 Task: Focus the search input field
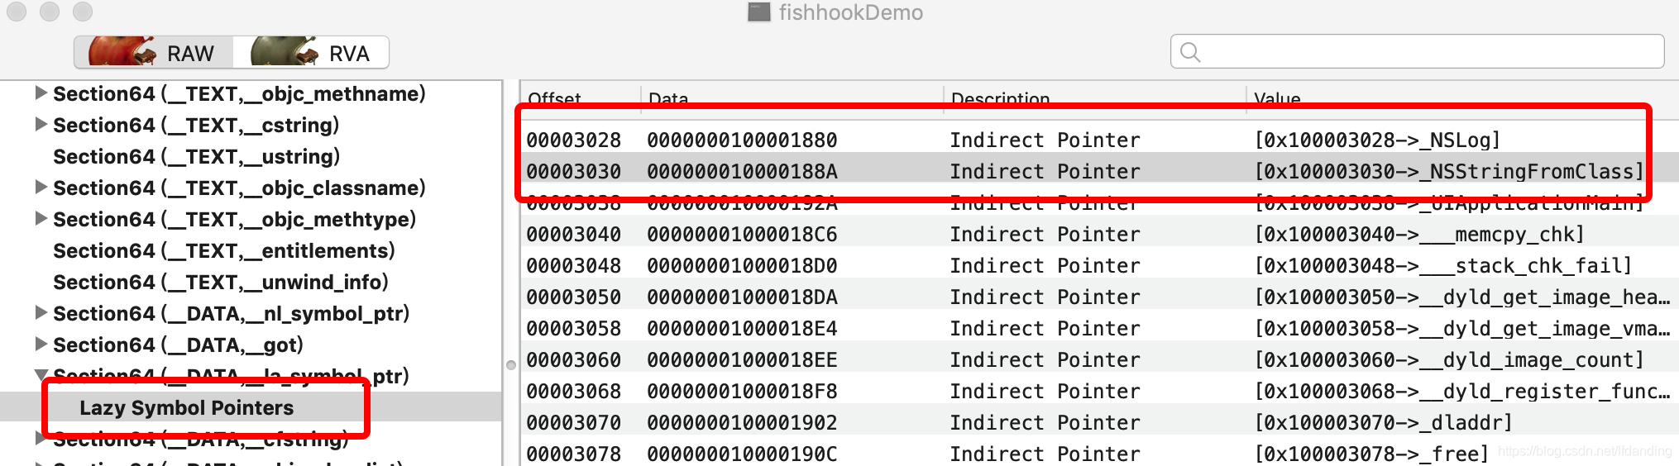(x=1417, y=51)
